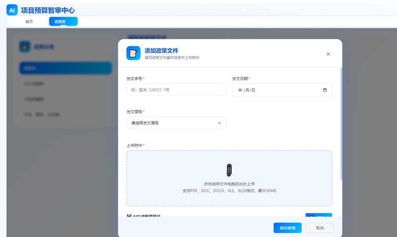The width and height of the screenshot is (397, 237).
Task: Open the 首页 tab
Action: 29,21
